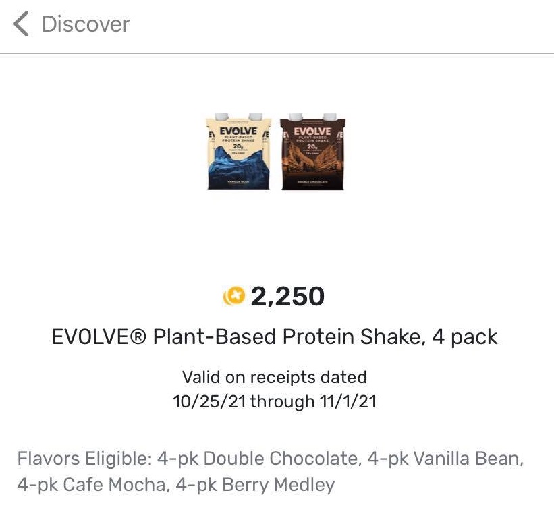Open the EVOLVE Plant-Based Protein Shake title
Image resolution: width=554 pixels, height=528 pixels.
(x=275, y=336)
